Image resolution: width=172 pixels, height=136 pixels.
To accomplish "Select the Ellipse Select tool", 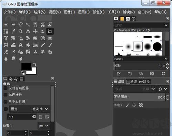I will point(13,24).
